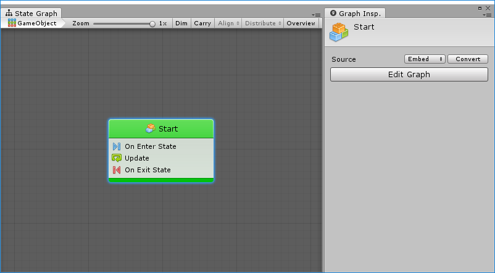Toggle the Overview button
This screenshot has width=495, height=273.
pyautogui.click(x=301, y=23)
